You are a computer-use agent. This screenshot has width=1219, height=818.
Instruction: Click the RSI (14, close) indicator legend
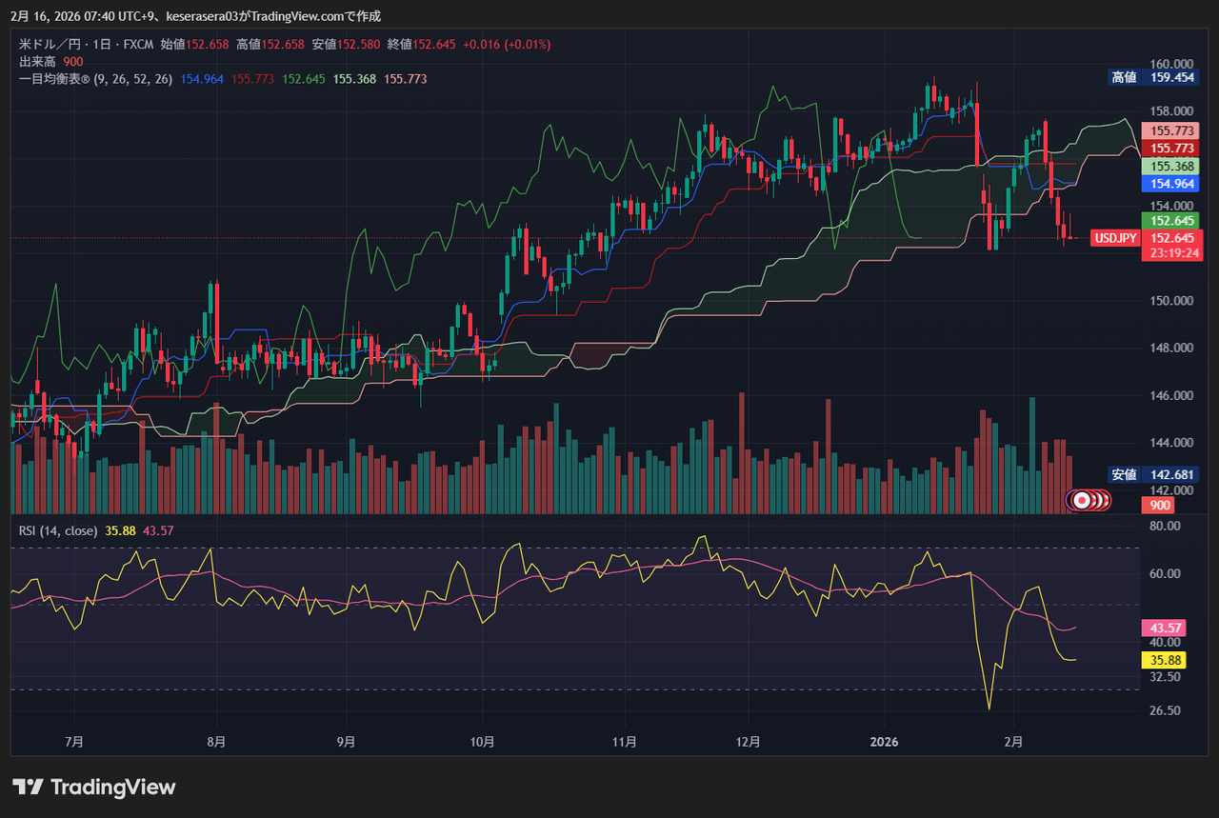[x=58, y=530]
